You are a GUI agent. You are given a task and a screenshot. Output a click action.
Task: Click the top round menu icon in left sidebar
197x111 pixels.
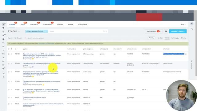(x=3, y=24)
